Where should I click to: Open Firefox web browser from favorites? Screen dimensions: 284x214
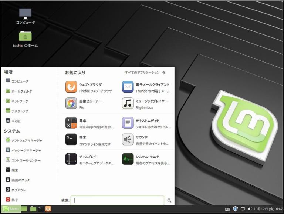click(x=71, y=87)
